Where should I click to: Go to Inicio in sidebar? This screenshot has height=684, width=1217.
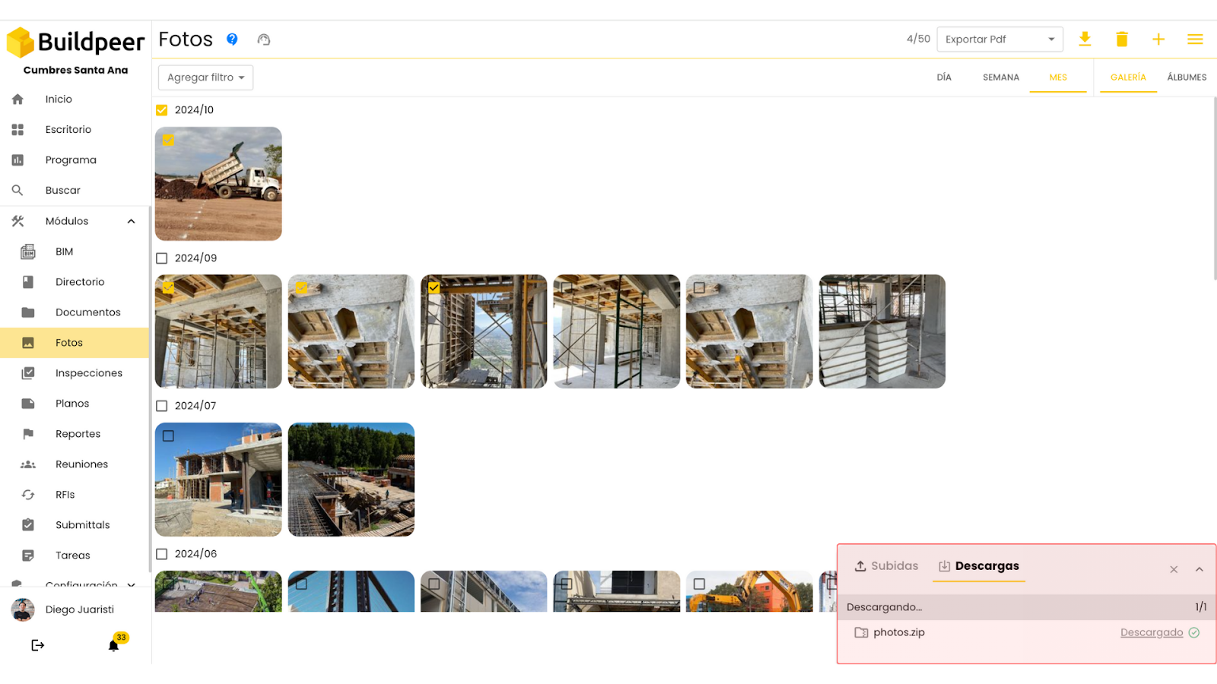59,100
